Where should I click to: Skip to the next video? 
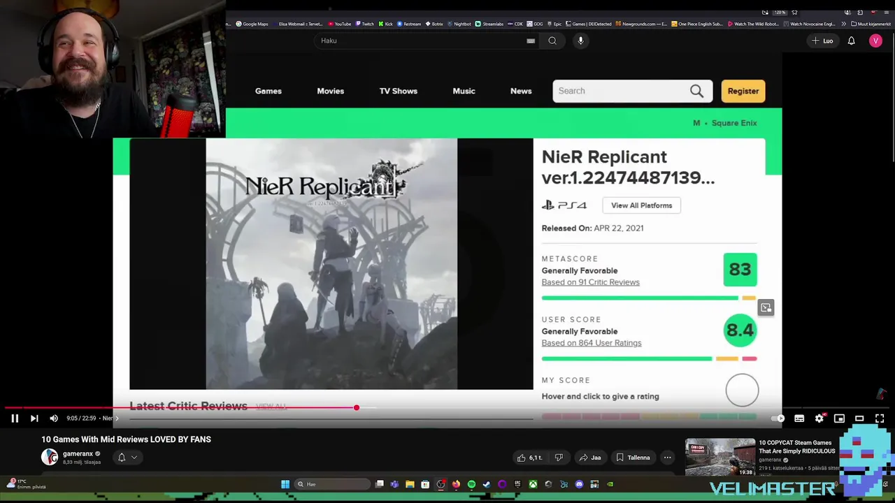34,418
